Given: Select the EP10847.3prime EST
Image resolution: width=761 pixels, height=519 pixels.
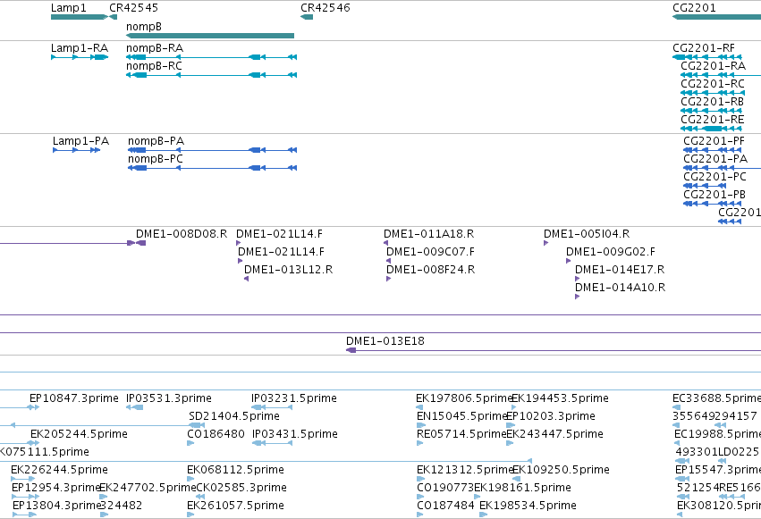Looking at the screenshot, I should pyautogui.click(x=73, y=398).
